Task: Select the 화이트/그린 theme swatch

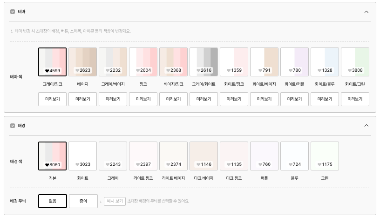Action: tap(355, 62)
